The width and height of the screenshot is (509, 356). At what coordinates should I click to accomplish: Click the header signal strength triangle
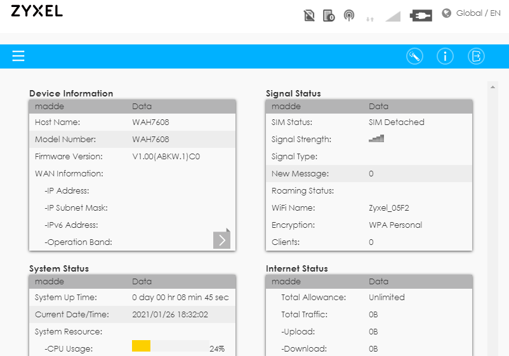click(x=393, y=16)
